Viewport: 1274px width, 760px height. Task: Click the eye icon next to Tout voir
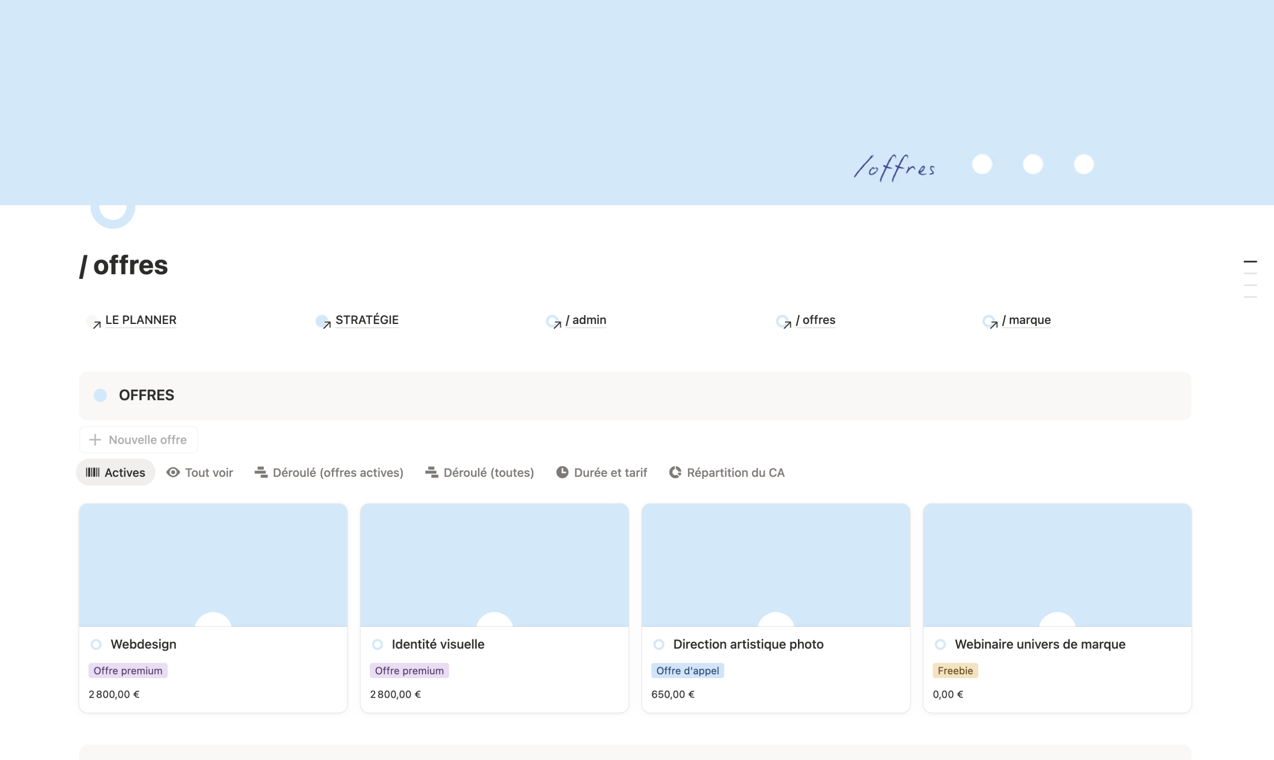(x=173, y=472)
